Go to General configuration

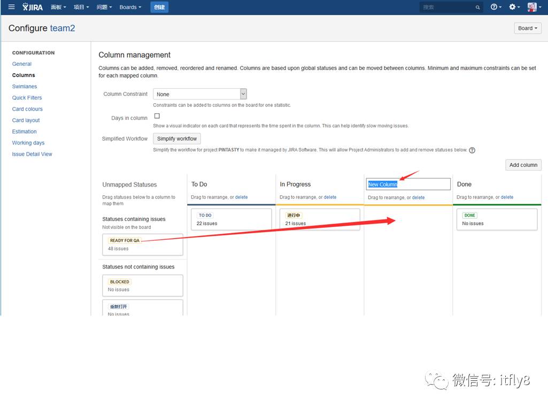click(22, 64)
